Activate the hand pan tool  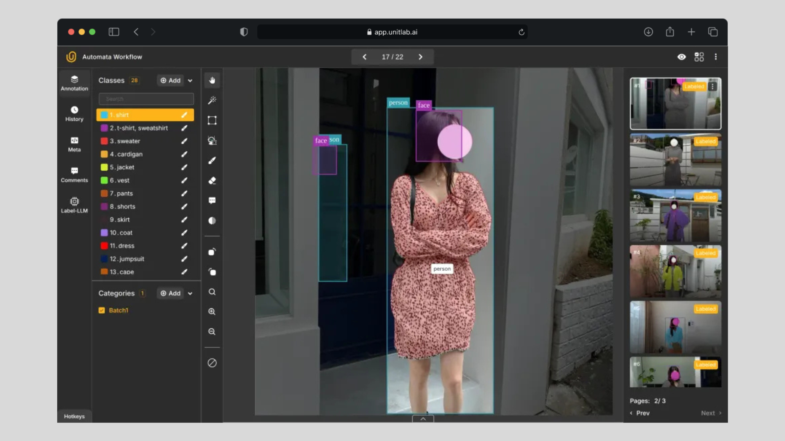(212, 80)
